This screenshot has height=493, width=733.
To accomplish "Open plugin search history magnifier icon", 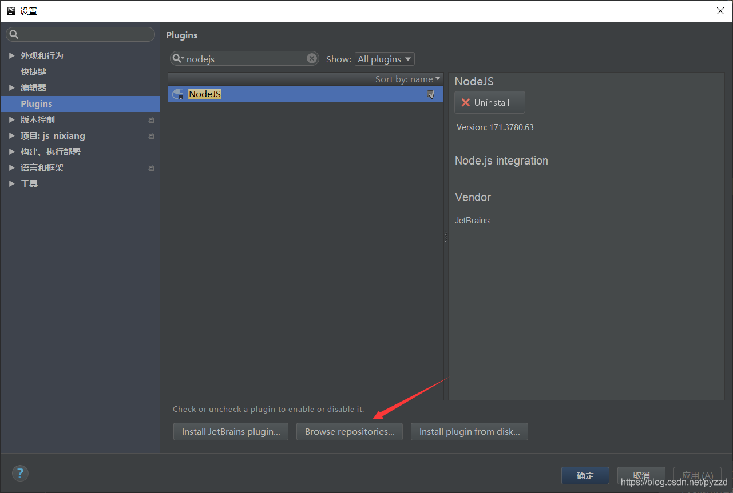I will [x=179, y=58].
